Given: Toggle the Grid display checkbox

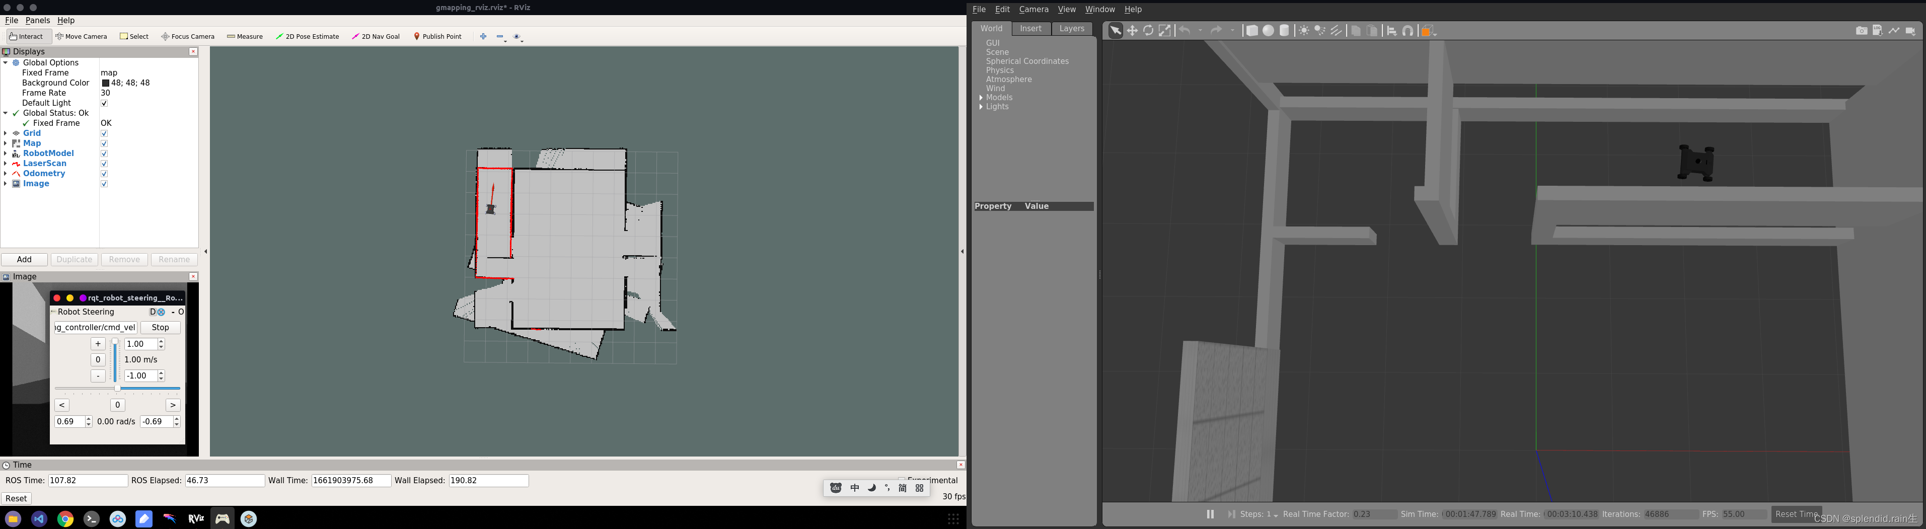Looking at the screenshot, I should point(104,134).
